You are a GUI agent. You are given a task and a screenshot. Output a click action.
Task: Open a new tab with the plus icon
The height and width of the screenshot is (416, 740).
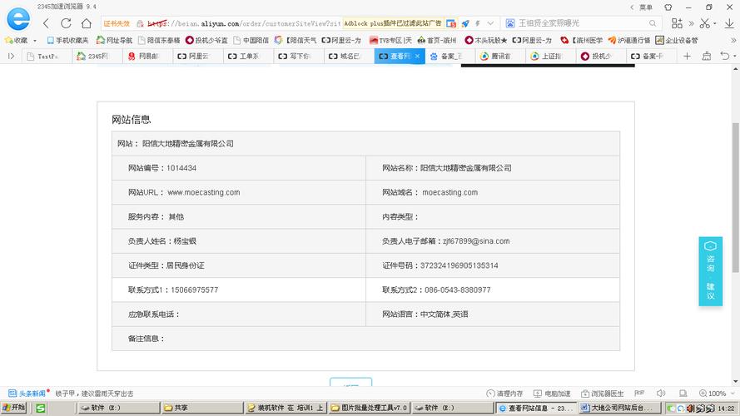[x=687, y=56]
